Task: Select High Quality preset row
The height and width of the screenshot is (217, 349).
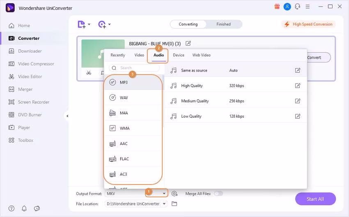Action: coord(236,85)
